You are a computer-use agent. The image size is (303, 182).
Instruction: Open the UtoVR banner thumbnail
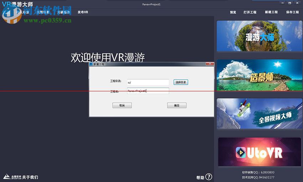pyautogui.click(x=259, y=152)
